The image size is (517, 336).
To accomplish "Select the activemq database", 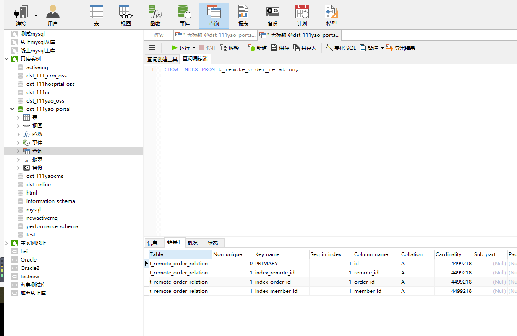I will click(37, 67).
